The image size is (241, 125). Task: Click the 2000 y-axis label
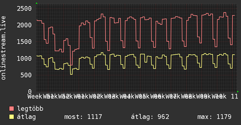tap(24, 25)
